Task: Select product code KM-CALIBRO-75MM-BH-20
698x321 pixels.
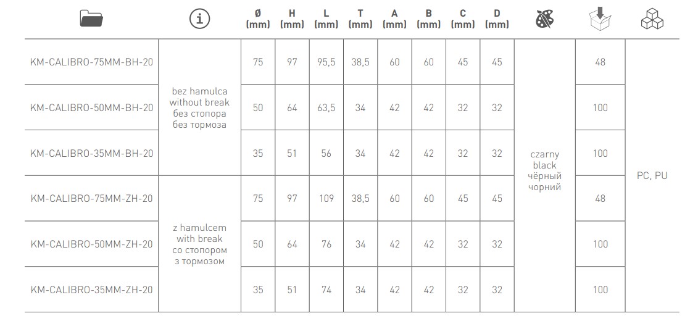Action: 91,62
